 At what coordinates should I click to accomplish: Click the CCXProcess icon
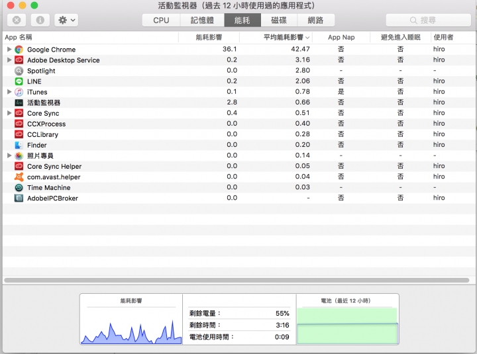[19, 124]
